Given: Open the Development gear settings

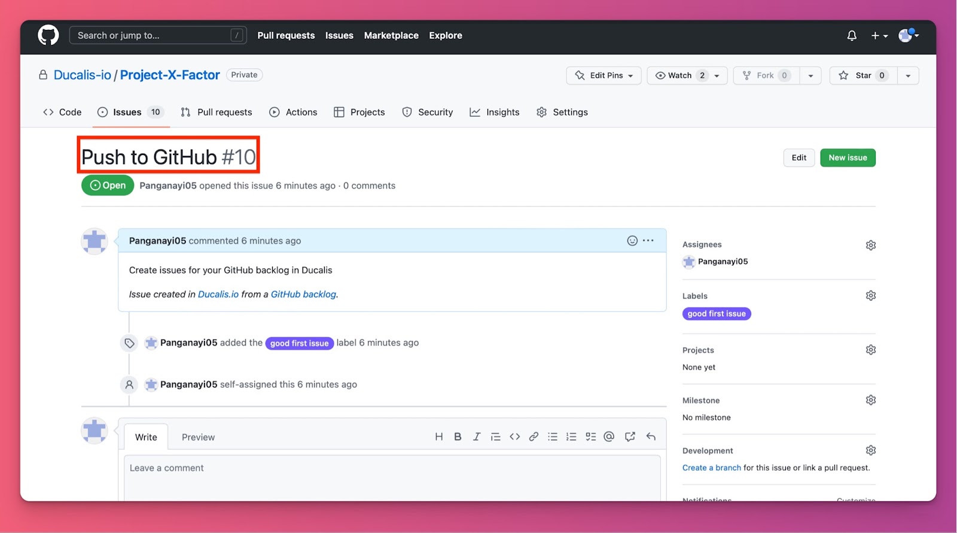Looking at the screenshot, I should coord(871,450).
